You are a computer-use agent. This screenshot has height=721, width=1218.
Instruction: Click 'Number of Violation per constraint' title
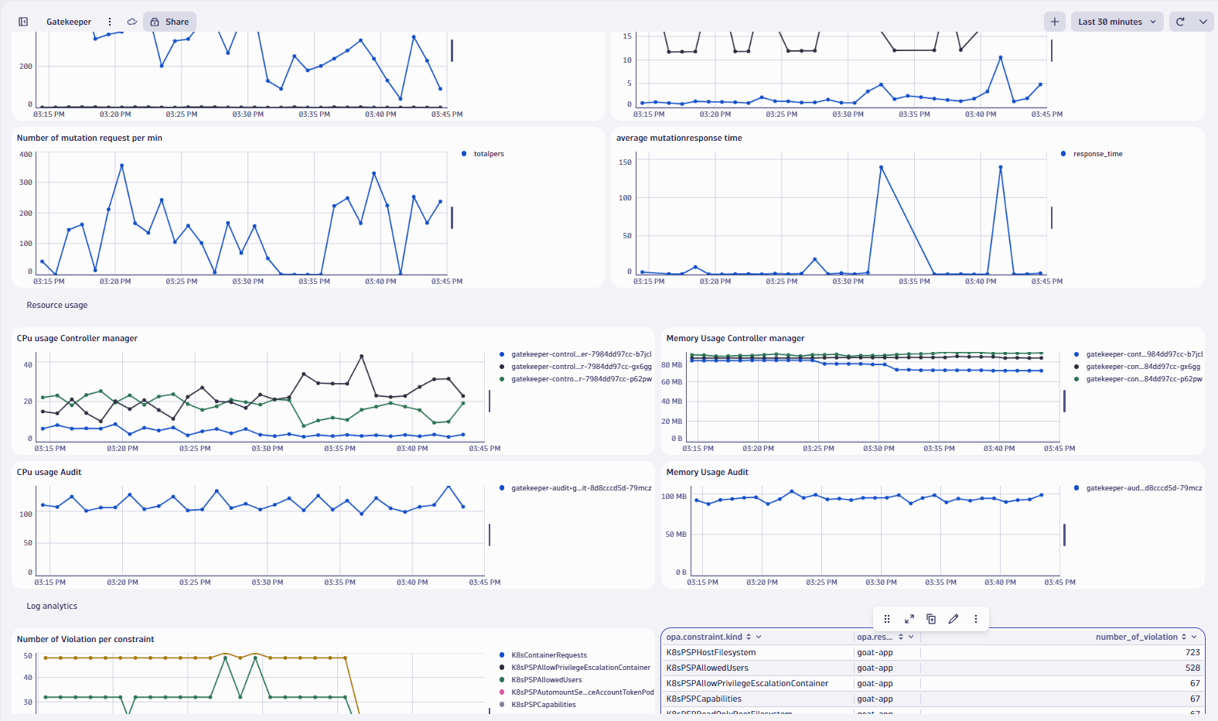tap(86, 640)
